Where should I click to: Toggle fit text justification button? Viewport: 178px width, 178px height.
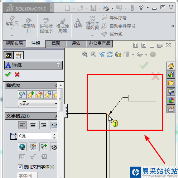coord(54,125)
